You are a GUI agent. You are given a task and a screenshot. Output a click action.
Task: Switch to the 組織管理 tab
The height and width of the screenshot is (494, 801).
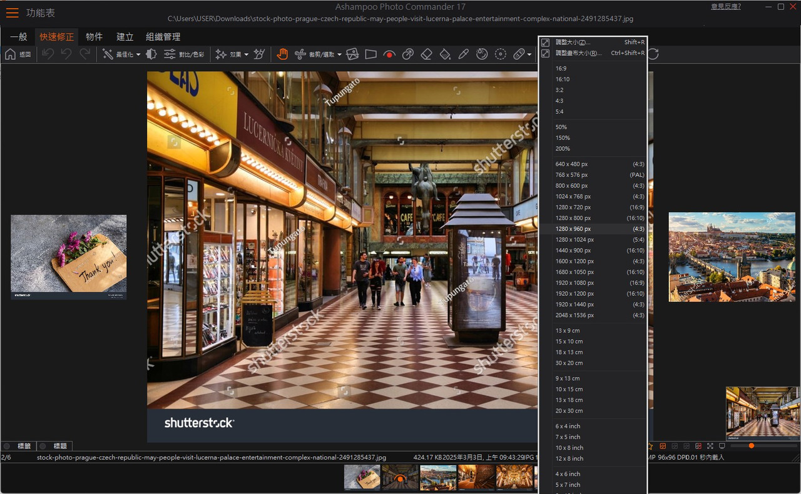pos(163,37)
